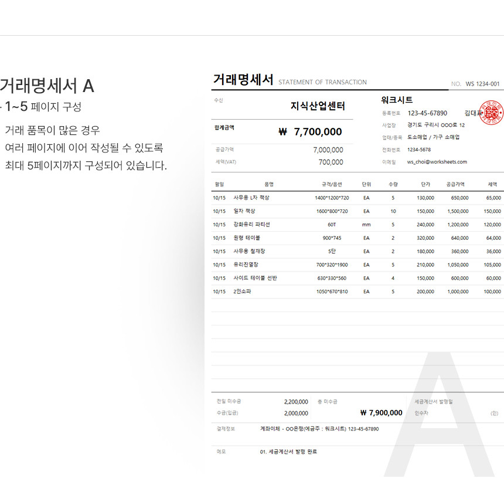Viewport: 504px width, 478px height.
Task: Click the red company seal stamp
Action: point(491,113)
